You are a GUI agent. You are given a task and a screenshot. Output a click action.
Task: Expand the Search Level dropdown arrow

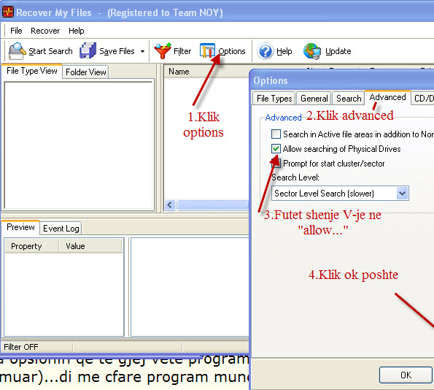[402, 194]
